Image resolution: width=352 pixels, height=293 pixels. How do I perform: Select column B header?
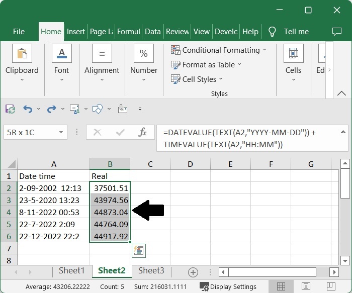(x=110, y=164)
